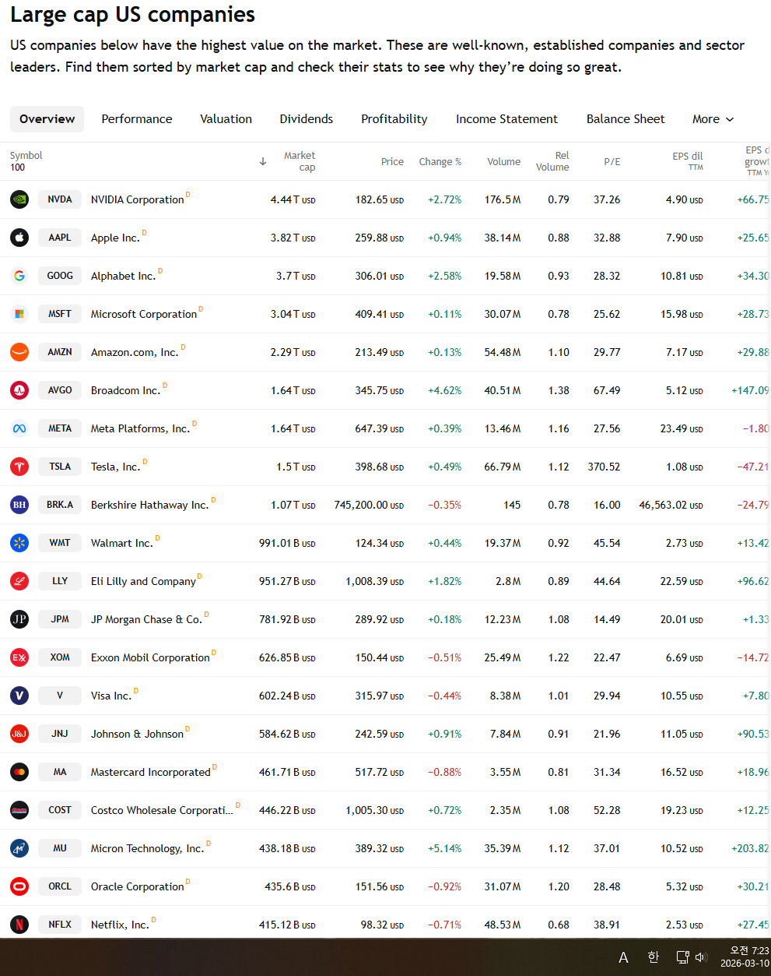Click the Microsoft logo icon
Viewport: 771px width, 976px height.
pyautogui.click(x=19, y=314)
